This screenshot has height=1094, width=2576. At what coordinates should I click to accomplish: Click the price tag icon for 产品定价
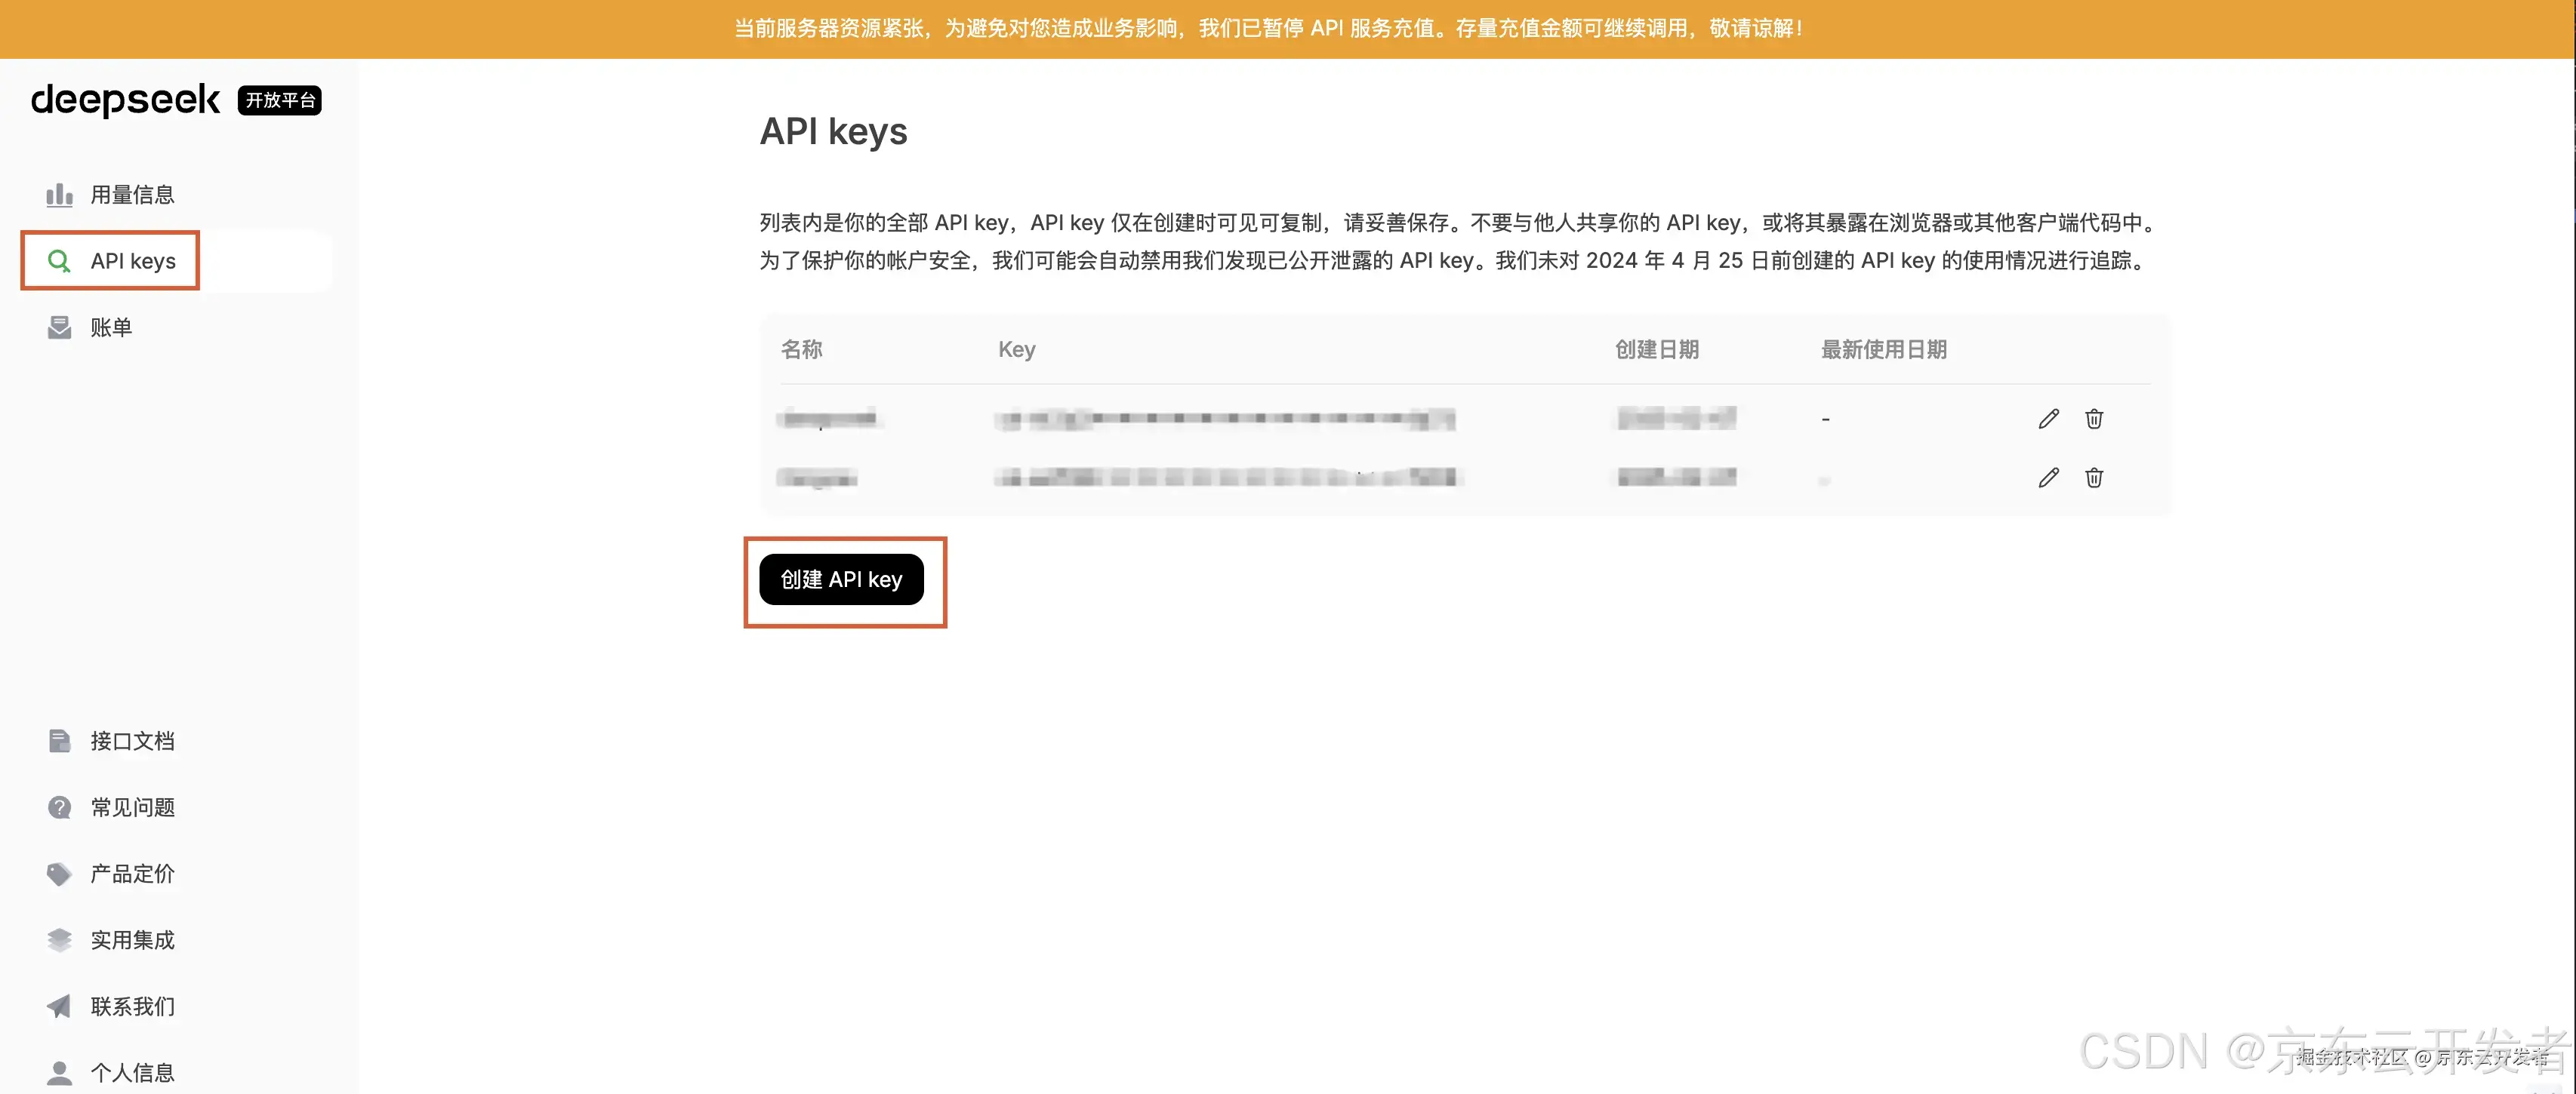tap(59, 874)
